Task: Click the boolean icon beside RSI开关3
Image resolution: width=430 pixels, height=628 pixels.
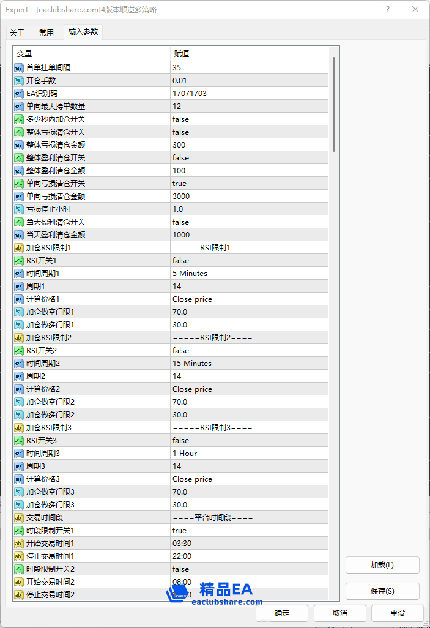Action: [x=19, y=440]
